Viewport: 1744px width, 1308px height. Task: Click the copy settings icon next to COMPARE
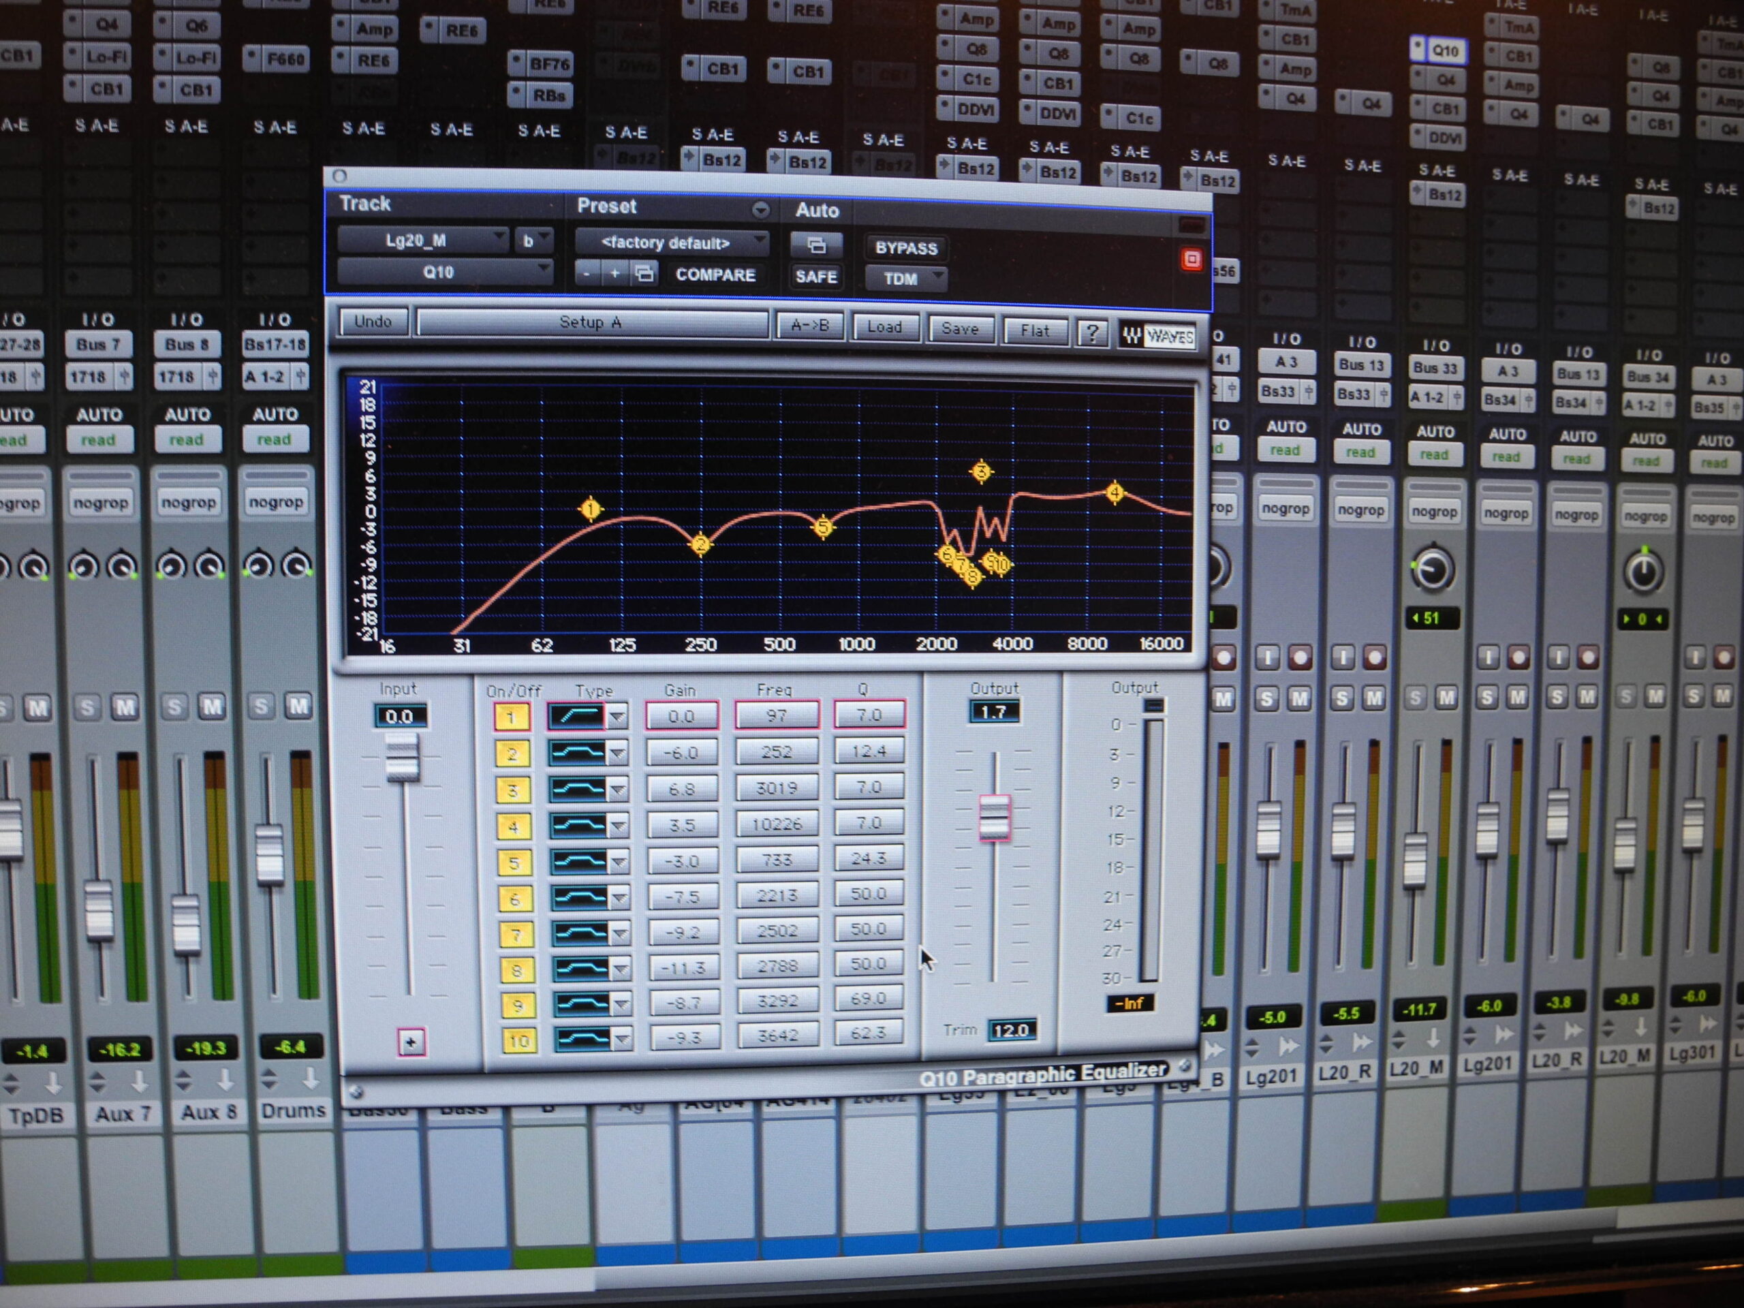coord(644,274)
